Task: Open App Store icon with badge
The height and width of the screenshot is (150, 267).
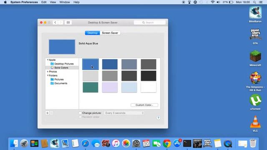Action: (177, 143)
